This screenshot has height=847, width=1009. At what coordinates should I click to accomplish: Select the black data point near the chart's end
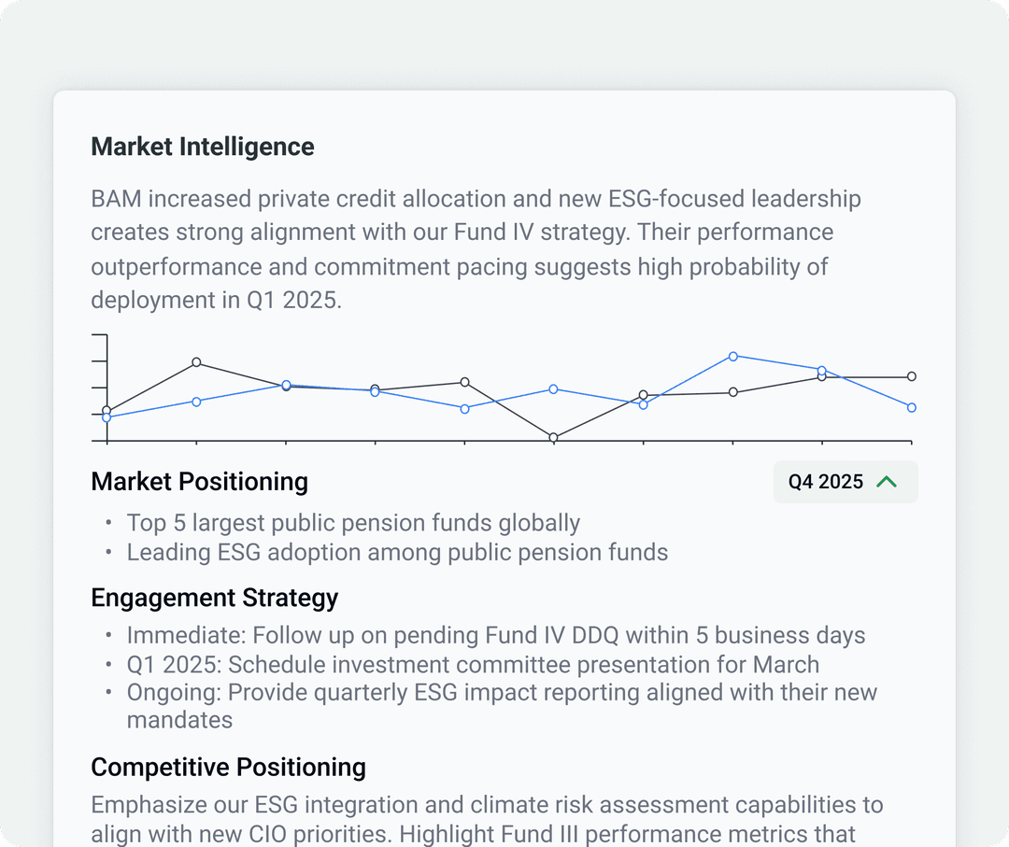911,376
